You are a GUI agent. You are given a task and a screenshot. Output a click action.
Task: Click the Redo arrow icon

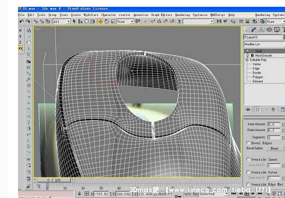click(x=28, y=21)
